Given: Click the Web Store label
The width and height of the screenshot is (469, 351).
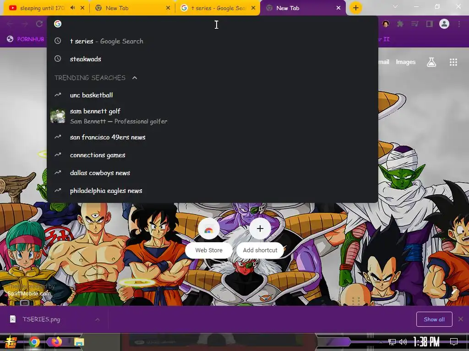Looking at the screenshot, I should [209, 250].
